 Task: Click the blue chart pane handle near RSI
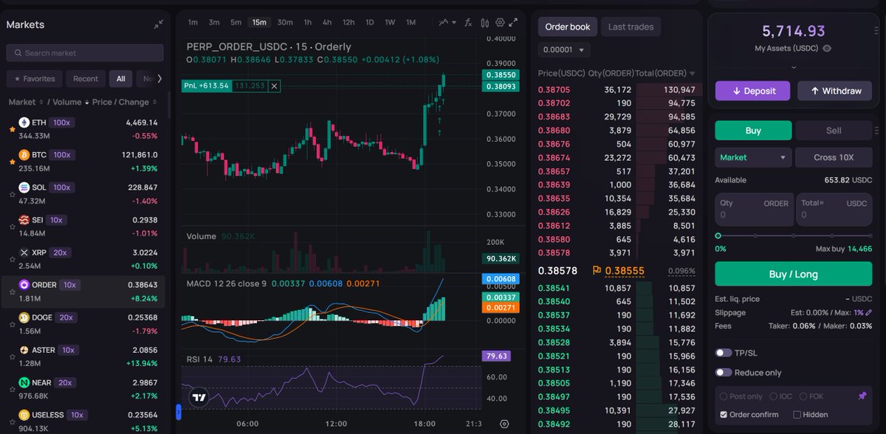178,410
